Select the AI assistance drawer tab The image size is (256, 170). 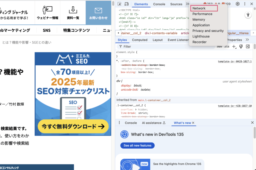point(154,123)
